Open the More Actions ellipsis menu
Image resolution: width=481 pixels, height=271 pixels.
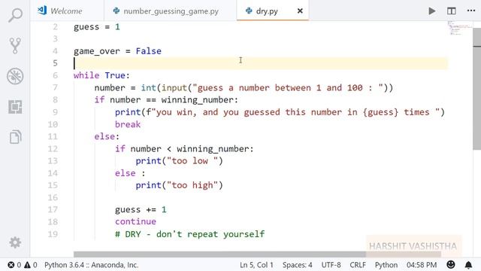471,11
